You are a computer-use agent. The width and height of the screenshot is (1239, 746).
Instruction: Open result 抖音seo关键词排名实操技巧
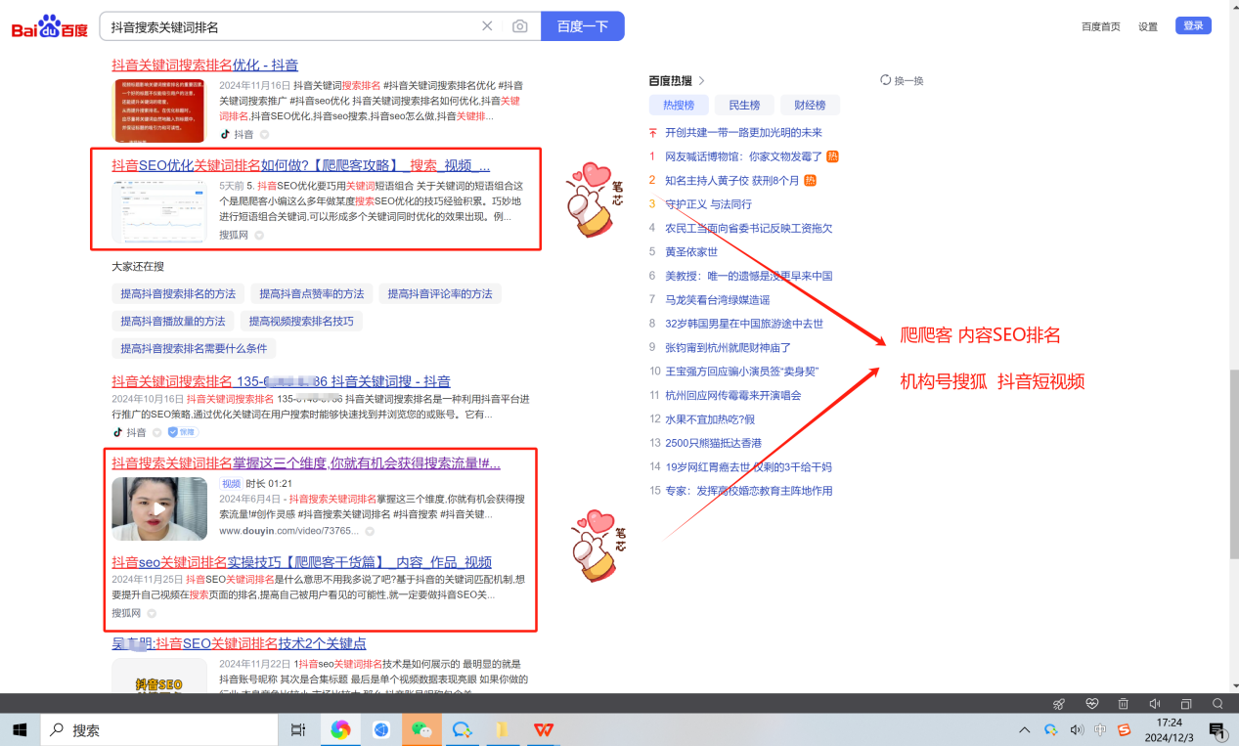pyautogui.click(x=301, y=562)
